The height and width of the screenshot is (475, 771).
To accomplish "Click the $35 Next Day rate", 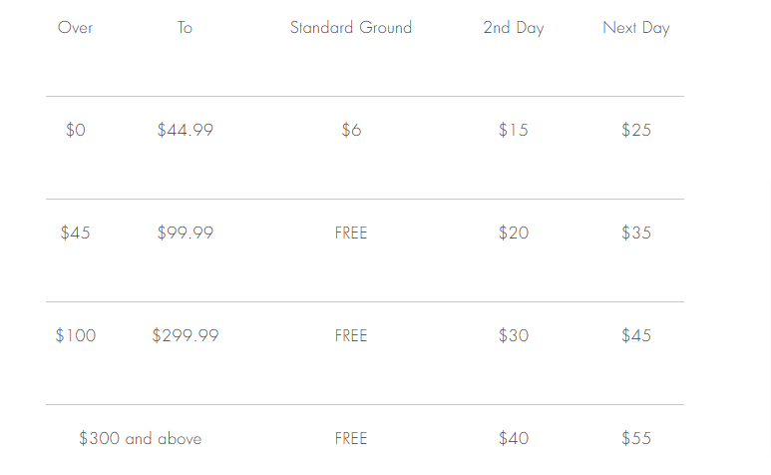I will tap(636, 233).
